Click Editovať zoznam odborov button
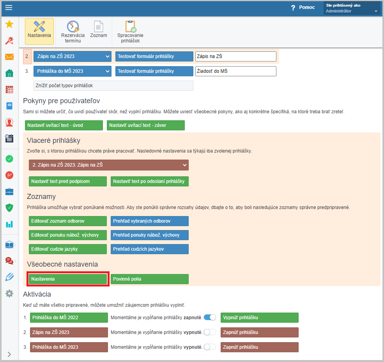This screenshot has width=384, height=362. click(68, 221)
